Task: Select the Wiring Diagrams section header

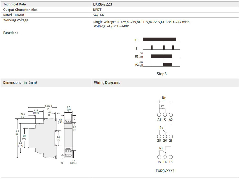Action: (107, 83)
